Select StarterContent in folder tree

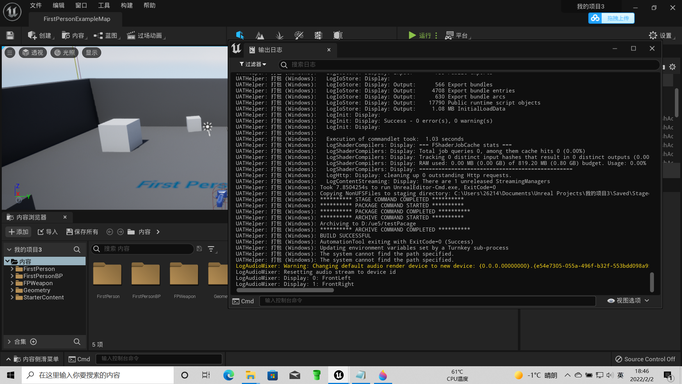click(x=43, y=297)
